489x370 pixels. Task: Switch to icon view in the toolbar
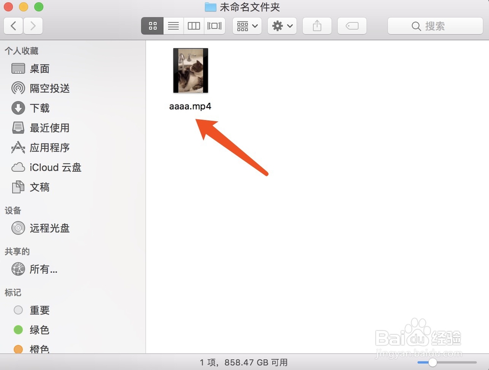[x=152, y=25]
